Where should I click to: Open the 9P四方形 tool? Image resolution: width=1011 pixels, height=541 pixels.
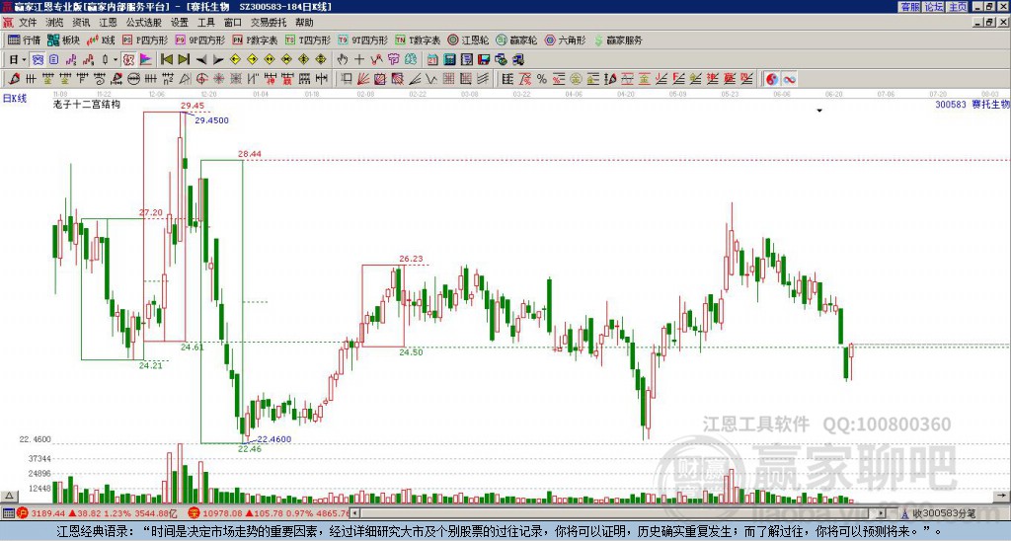(x=199, y=39)
